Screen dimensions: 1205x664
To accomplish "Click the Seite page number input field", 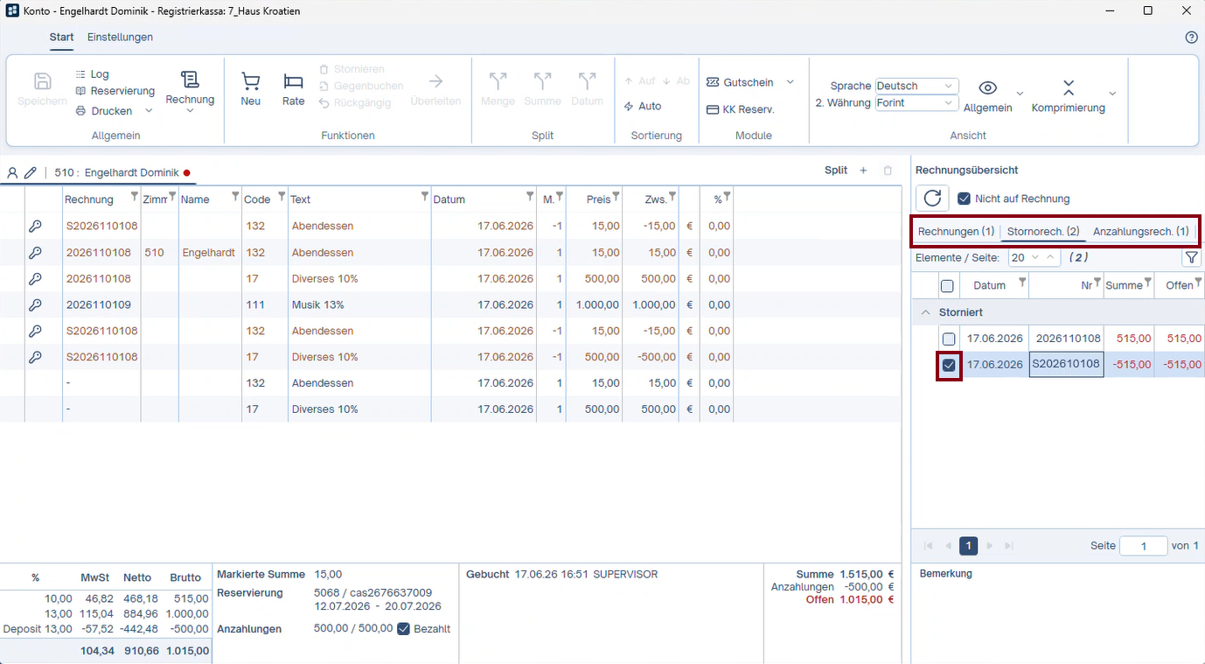I will pos(1143,546).
